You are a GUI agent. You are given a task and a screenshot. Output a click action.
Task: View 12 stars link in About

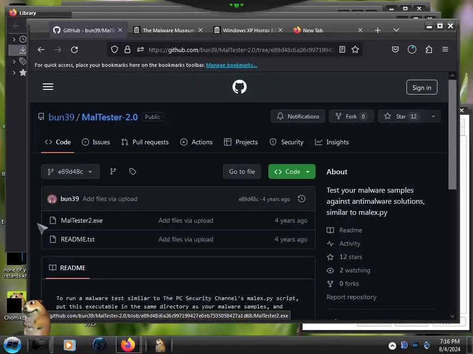[x=351, y=257]
